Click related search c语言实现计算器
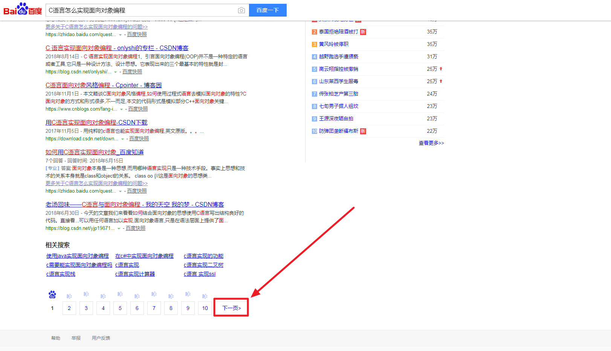 coord(135,274)
